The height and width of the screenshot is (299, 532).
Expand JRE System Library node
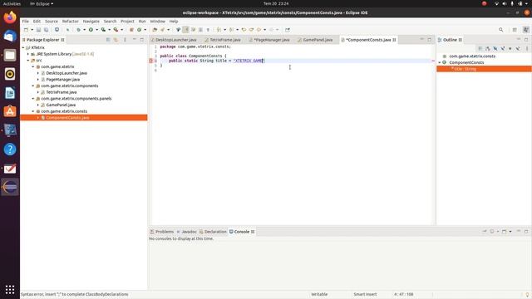click(28, 54)
